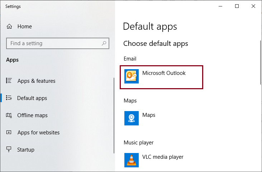The height and width of the screenshot is (172, 262).
Task: Close the Settings window
Action: point(253,6)
